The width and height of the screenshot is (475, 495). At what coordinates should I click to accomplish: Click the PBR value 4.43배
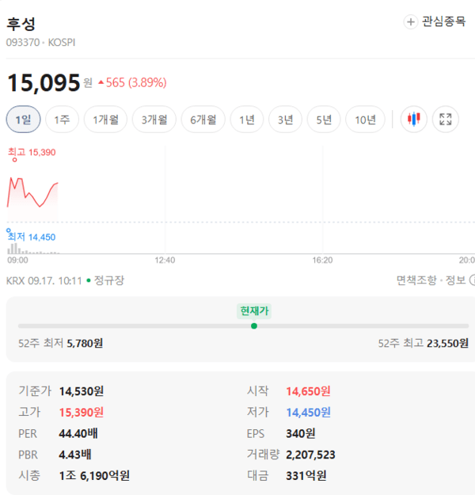point(75,455)
